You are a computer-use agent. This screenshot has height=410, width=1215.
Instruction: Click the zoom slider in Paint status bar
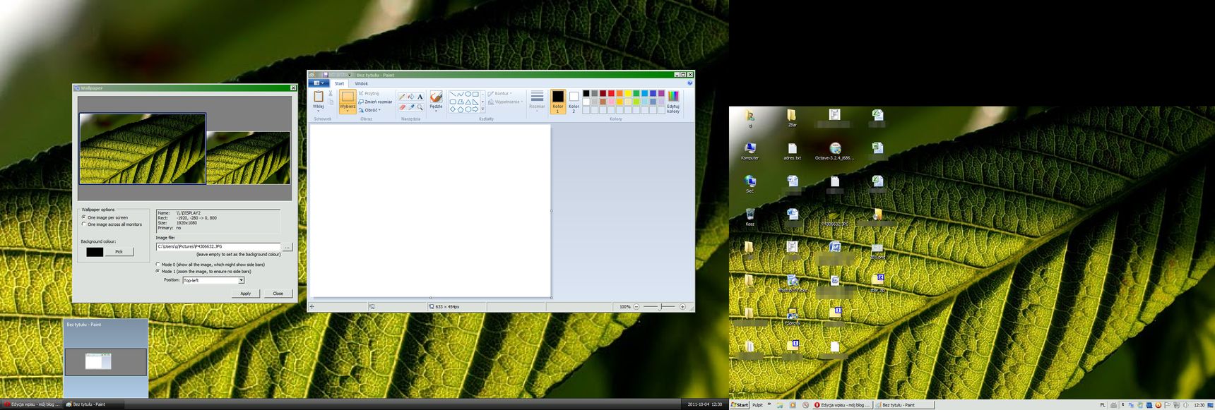660,307
